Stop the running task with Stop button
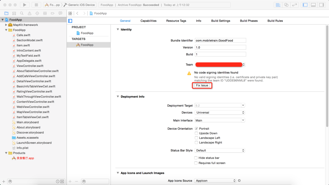 (36, 5)
